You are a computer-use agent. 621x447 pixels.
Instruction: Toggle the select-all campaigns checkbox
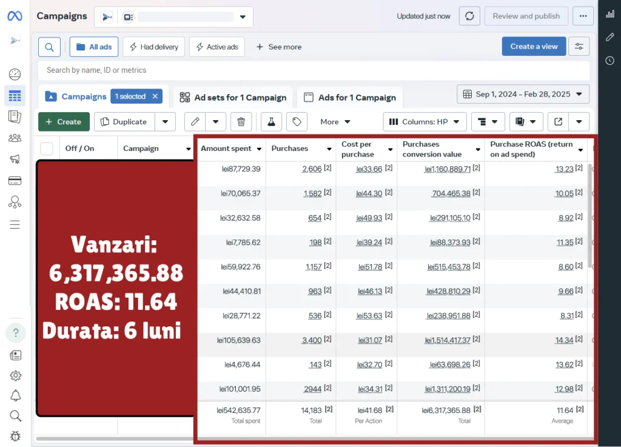47,149
